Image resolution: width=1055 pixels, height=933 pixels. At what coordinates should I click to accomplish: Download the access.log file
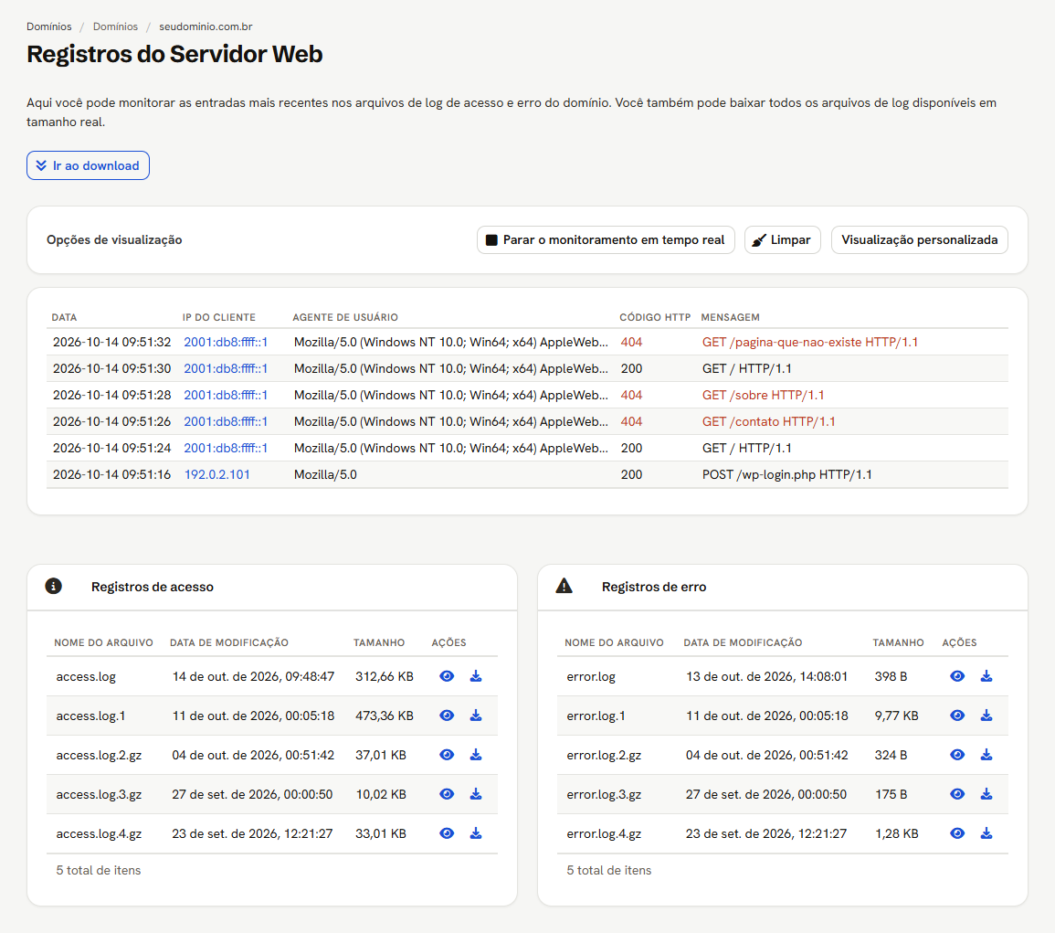pyautogui.click(x=476, y=676)
